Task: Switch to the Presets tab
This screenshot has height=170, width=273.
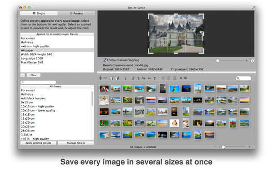Action: [x=76, y=13]
